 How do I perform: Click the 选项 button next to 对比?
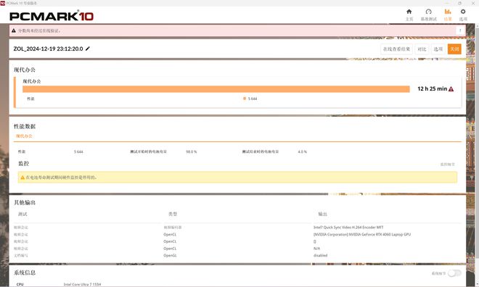coord(438,49)
